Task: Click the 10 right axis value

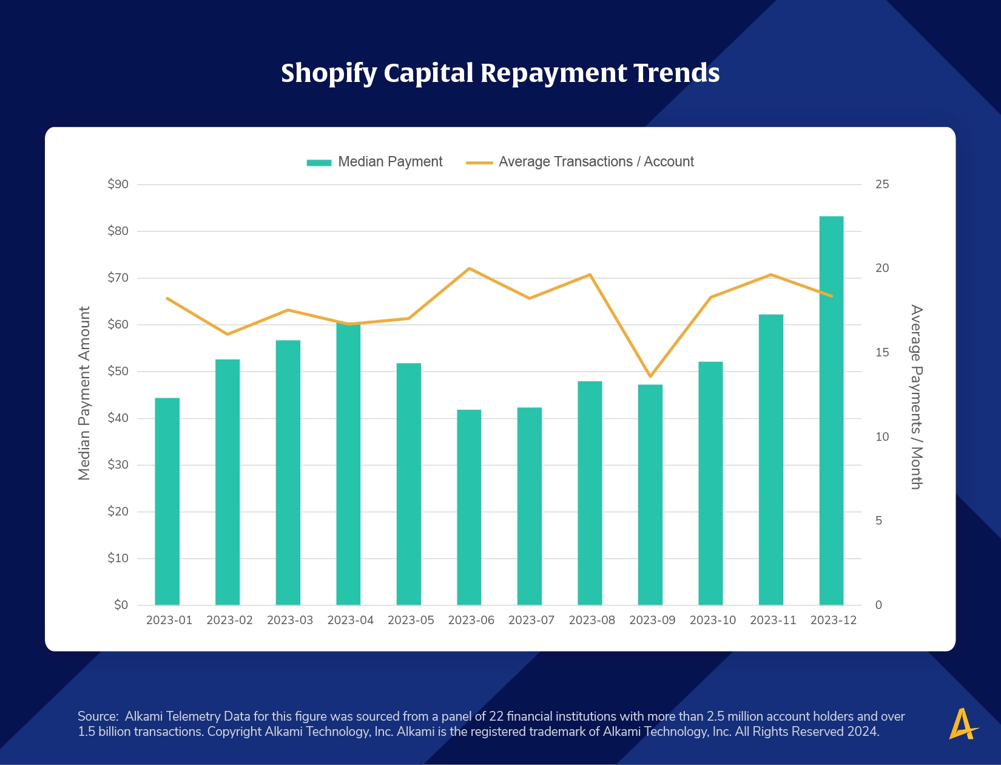Action: (882, 437)
